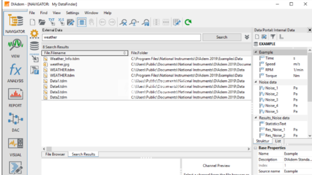Viewport: 312px width, 175px height.
Task: Open the Window menu
Action: 91,13
